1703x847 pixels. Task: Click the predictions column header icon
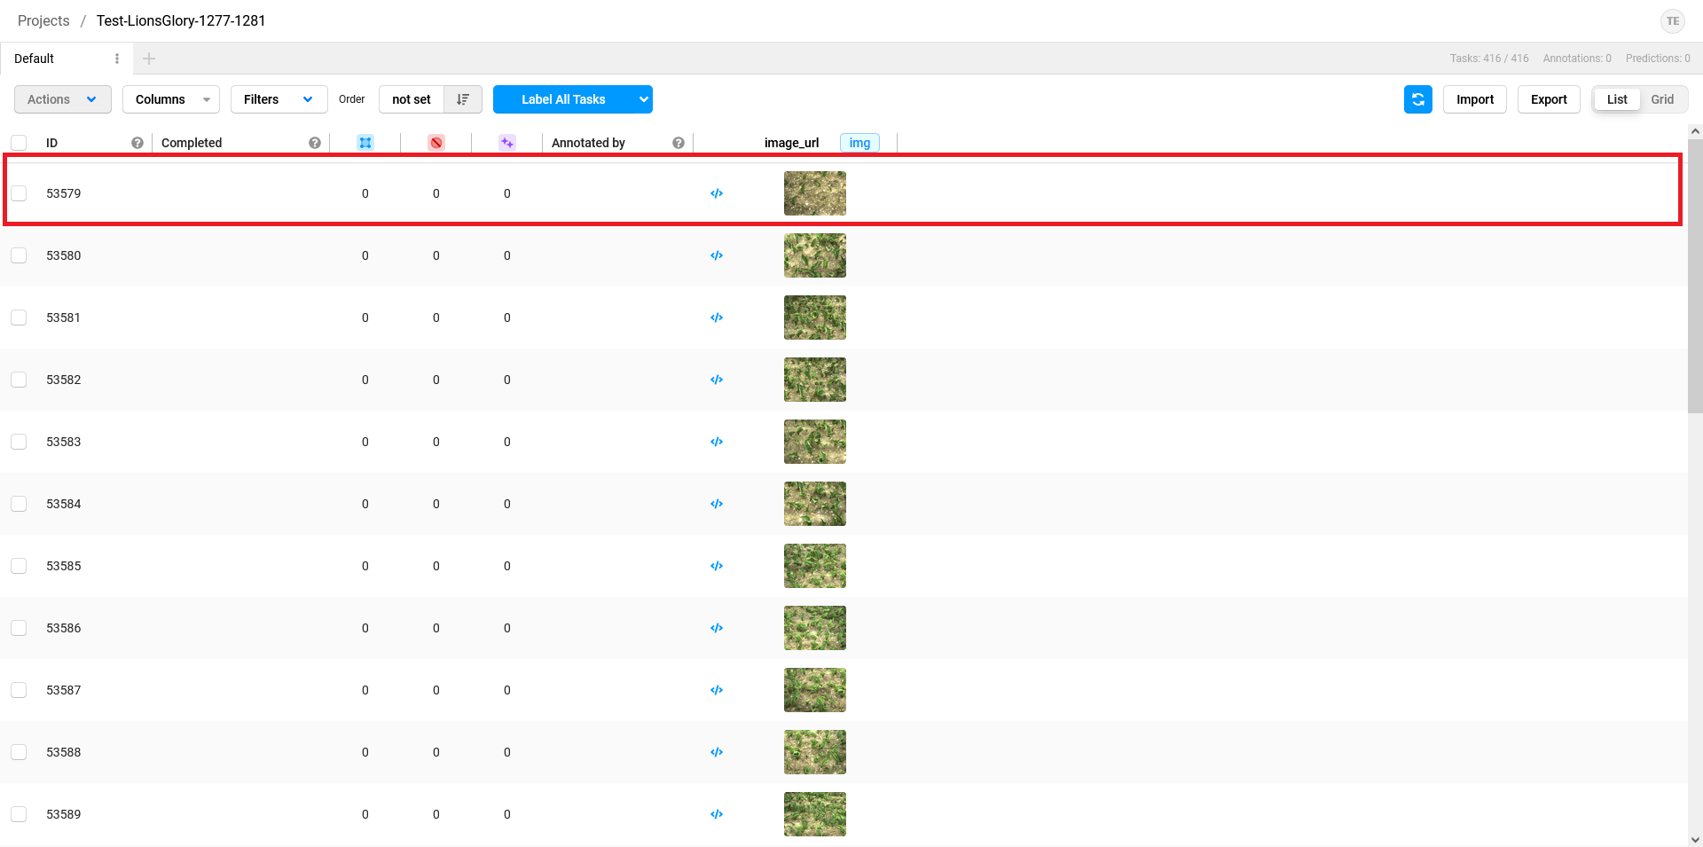(507, 143)
